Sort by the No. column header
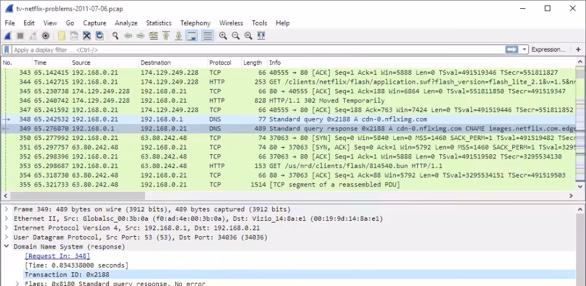The width and height of the screenshot is (586, 286). pyautogui.click(x=17, y=63)
